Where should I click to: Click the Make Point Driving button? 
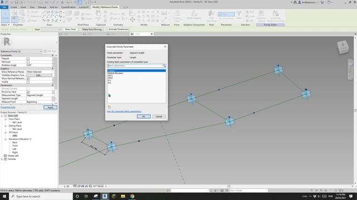(92, 29)
